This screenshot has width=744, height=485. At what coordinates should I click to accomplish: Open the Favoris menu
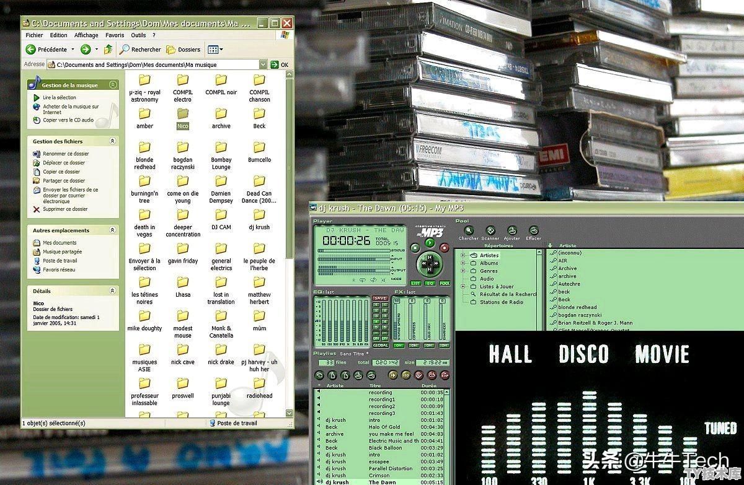(x=115, y=35)
